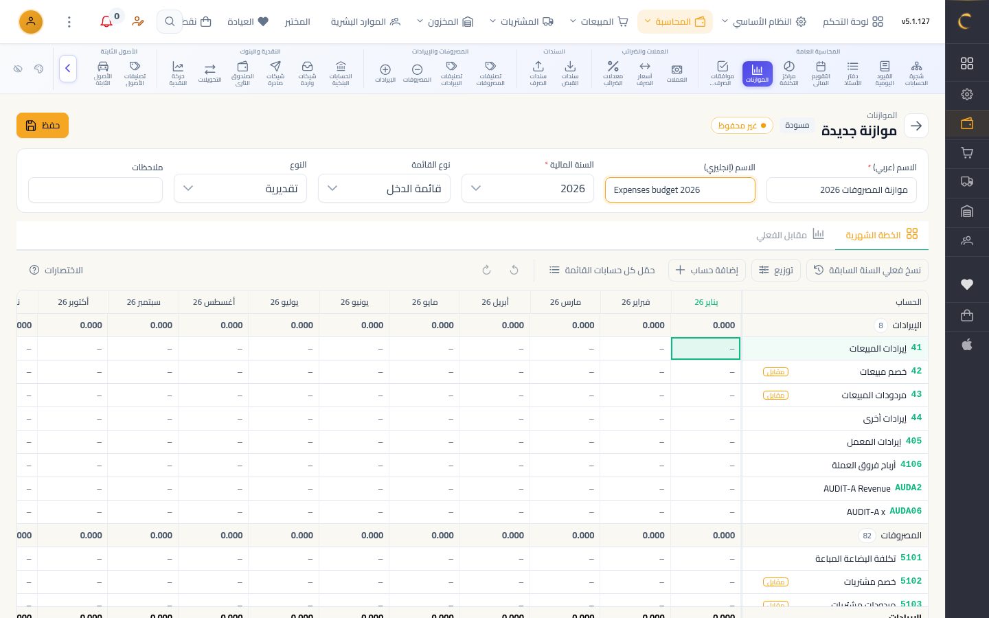Open the statement type dropdown showing قائمة الدخل

click(384, 188)
